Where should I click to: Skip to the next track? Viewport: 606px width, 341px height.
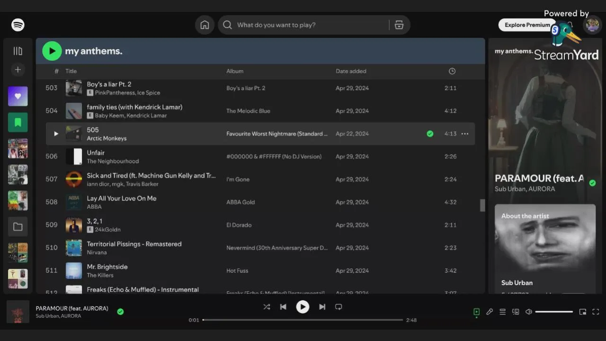click(322, 307)
